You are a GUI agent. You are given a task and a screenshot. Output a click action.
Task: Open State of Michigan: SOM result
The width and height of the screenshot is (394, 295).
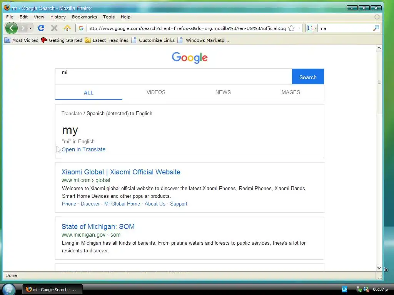click(x=98, y=227)
